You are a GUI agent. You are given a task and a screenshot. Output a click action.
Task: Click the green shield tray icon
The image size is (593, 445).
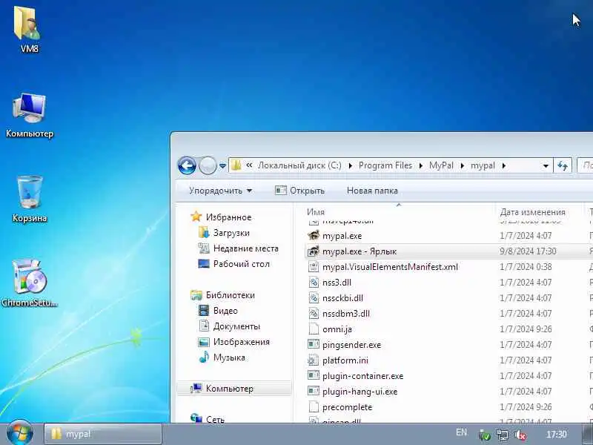click(x=485, y=435)
